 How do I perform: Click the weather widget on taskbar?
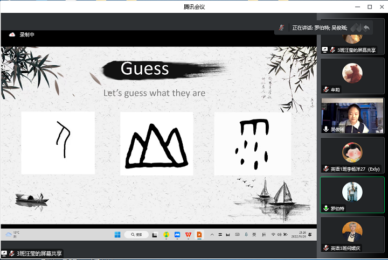tap(12, 235)
